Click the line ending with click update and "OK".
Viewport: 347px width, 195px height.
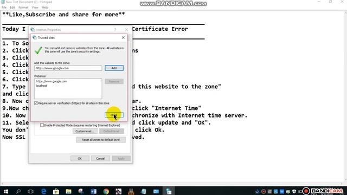point(171,123)
